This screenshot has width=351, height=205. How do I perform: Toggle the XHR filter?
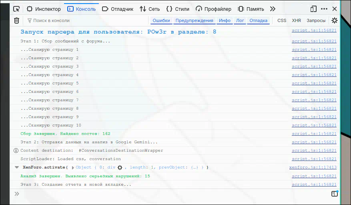(297, 20)
